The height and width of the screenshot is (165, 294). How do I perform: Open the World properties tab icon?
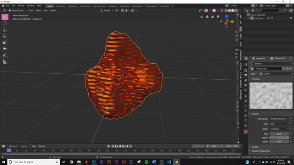click(246, 90)
